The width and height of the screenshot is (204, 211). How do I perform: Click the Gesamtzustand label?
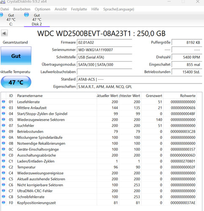point(15,42)
